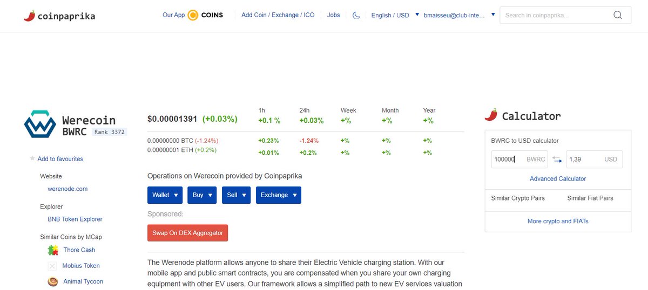Open the Wallet dropdown

165,195
